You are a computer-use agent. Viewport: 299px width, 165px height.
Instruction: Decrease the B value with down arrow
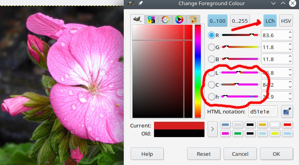290,62
